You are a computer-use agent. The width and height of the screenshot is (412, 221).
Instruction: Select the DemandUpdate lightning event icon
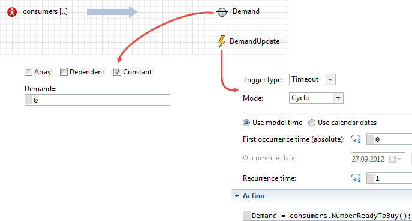click(222, 41)
